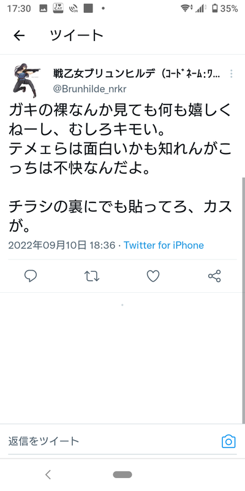Open the profile avatar of Brunhilde
The image size is (245, 491).
pyautogui.click(x=26, y=80)
